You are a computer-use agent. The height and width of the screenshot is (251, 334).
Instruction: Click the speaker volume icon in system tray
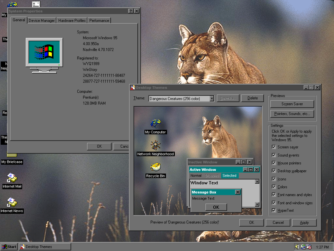coord(297,247)
